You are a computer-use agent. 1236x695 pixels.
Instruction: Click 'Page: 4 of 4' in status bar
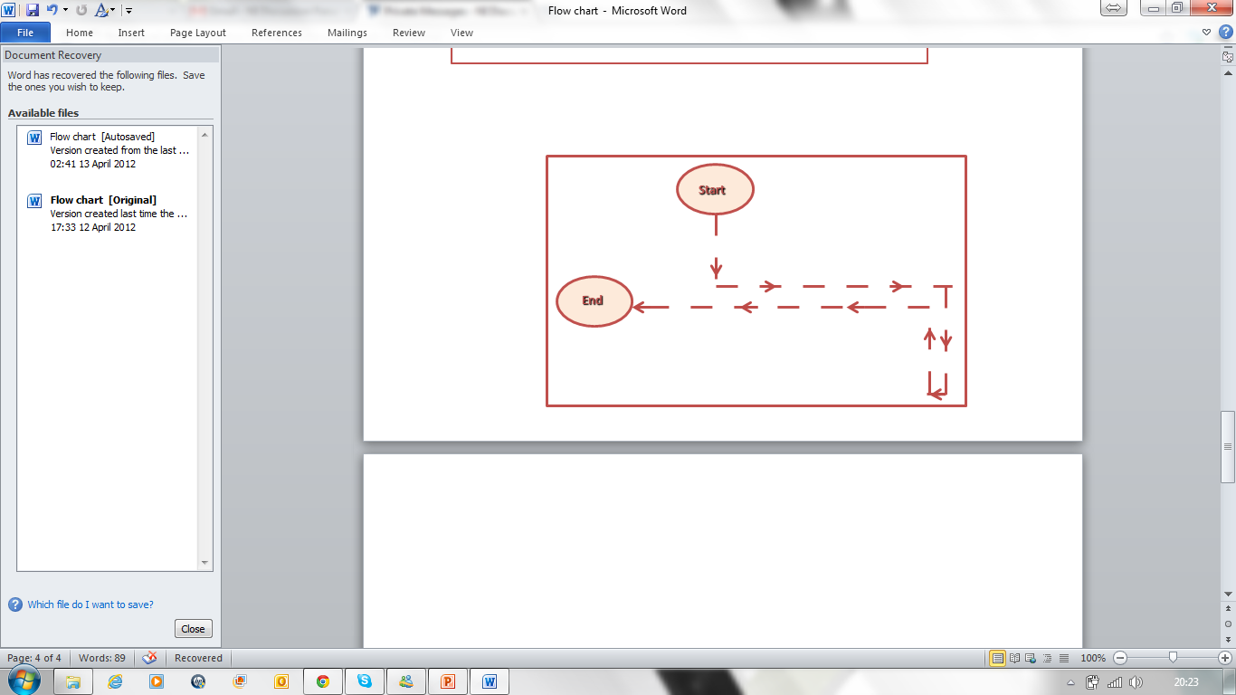(34, 658)
